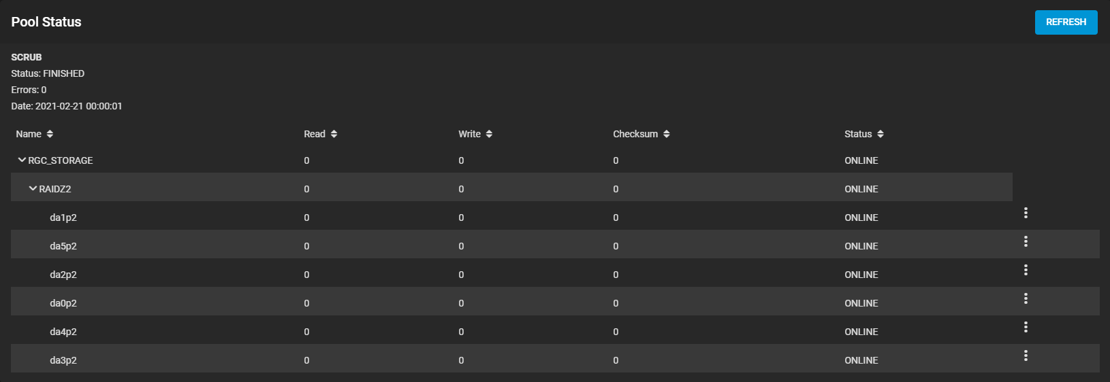Show actions menu for da3p2 row
The height and width of the screenshot is (382, 1110).
1026,355
